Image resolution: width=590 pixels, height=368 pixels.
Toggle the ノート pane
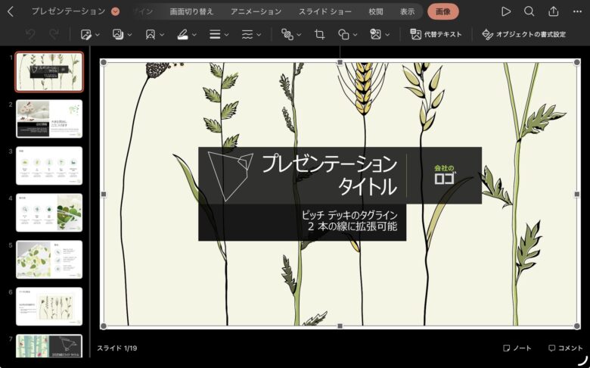coord(517,348)
